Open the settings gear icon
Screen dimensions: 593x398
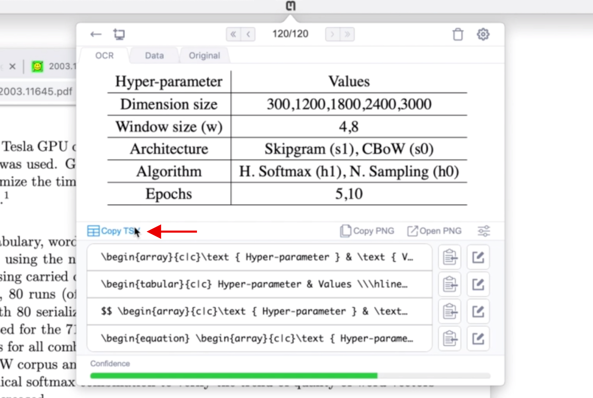[483, 34]
